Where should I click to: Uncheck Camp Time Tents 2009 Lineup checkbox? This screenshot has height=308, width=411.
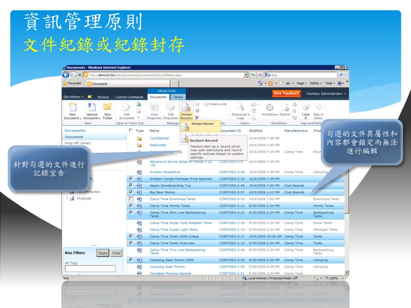click(131, 236)
